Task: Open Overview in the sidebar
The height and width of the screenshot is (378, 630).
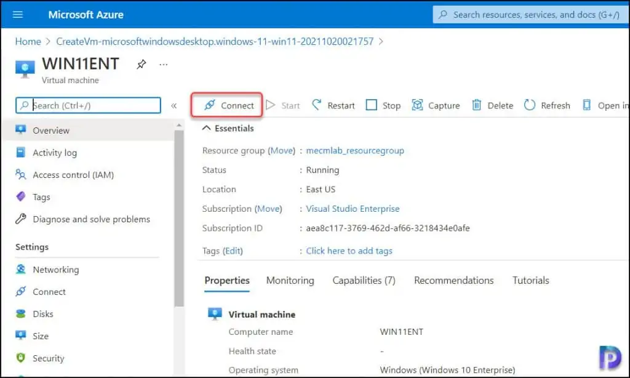Action: (88, 131)
